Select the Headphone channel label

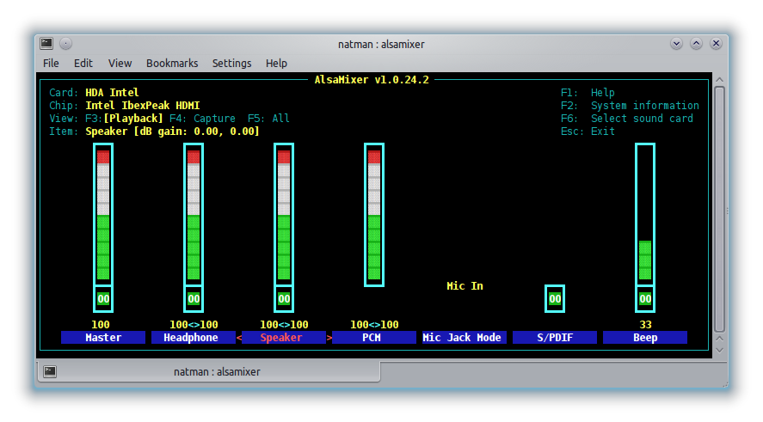[x=194, y=338]
